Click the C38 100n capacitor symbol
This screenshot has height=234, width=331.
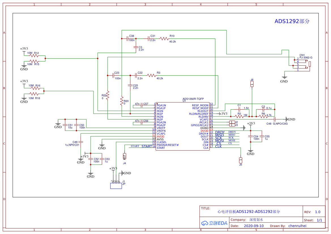pos(127,39)
